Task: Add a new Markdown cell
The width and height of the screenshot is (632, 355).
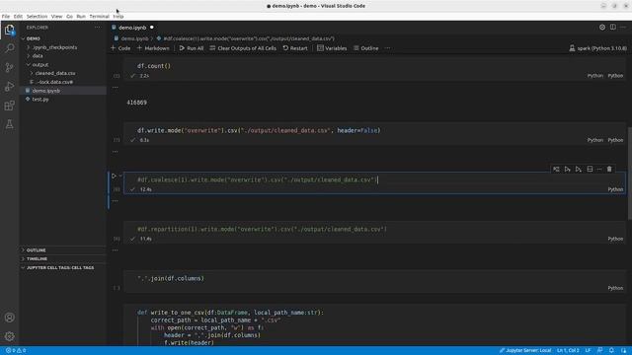Action: (x=153, y=48)
